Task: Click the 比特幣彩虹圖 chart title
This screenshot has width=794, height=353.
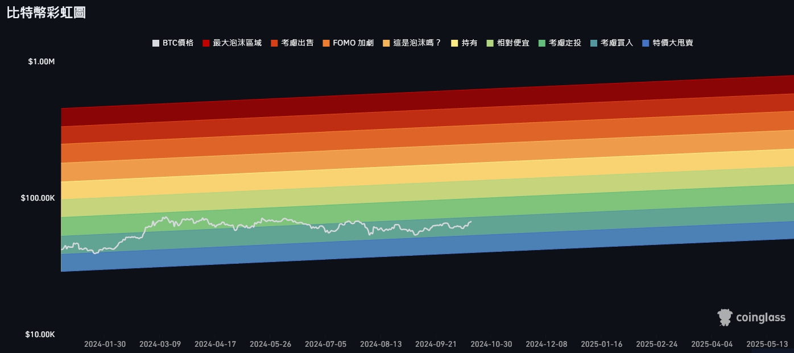Action: (46, 13)
